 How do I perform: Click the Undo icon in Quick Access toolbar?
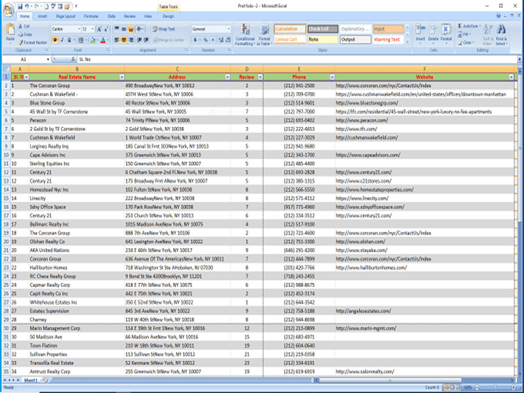(x=26, y=6)
